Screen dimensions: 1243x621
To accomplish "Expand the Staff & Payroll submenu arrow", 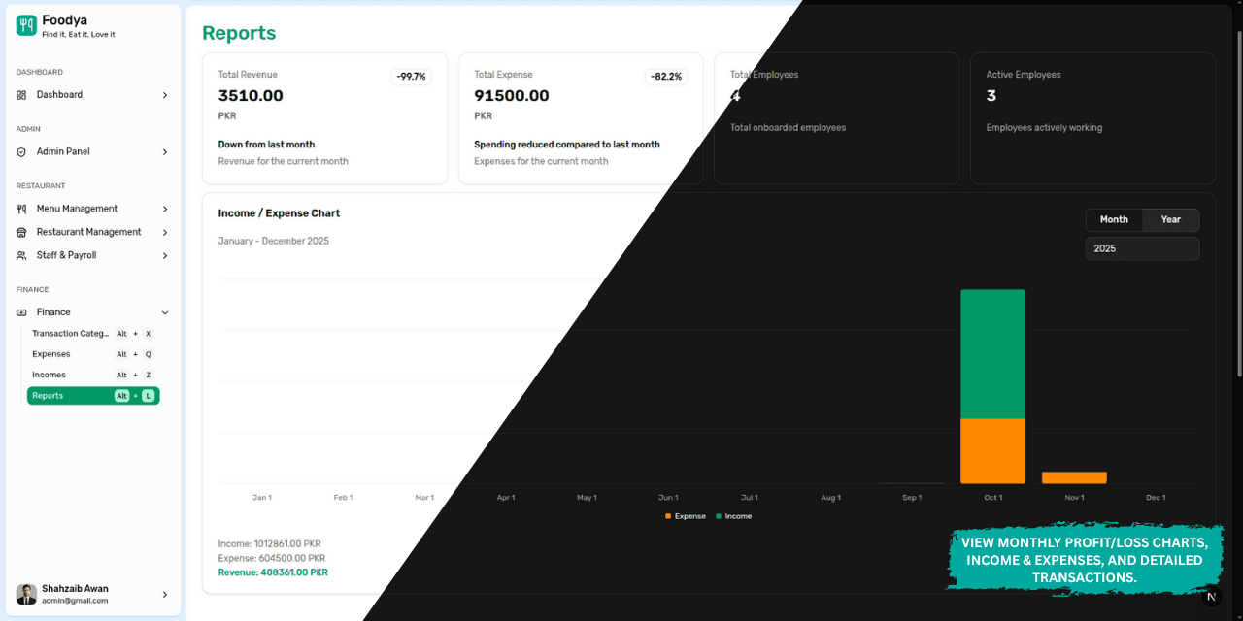I will pos(165,255).
